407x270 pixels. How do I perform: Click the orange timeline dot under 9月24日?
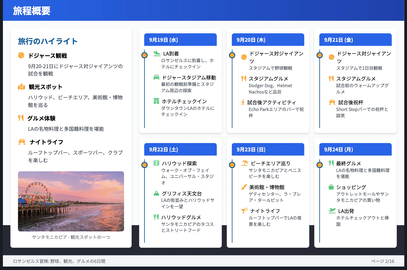pyautogui.click(x=320, y=165)
